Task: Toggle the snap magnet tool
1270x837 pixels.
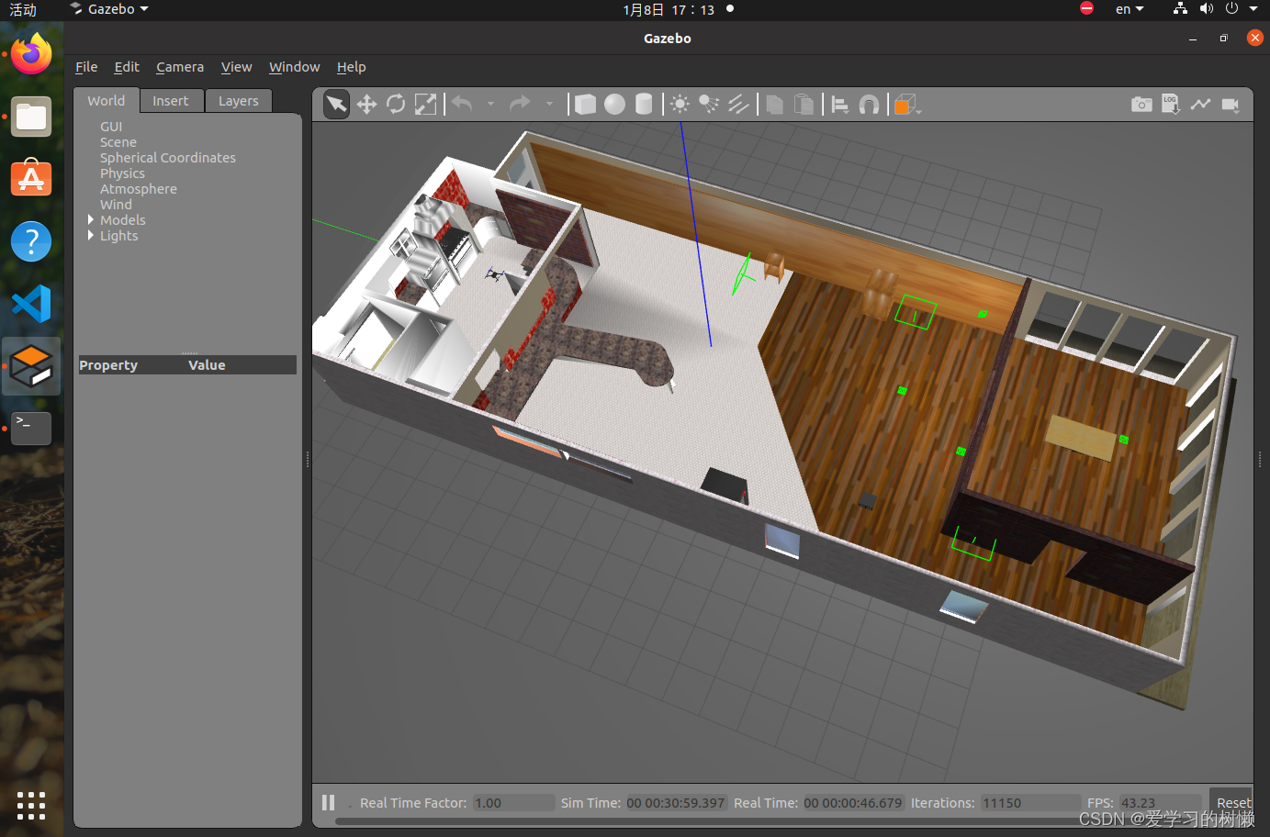Action: (x=869, y=105)
